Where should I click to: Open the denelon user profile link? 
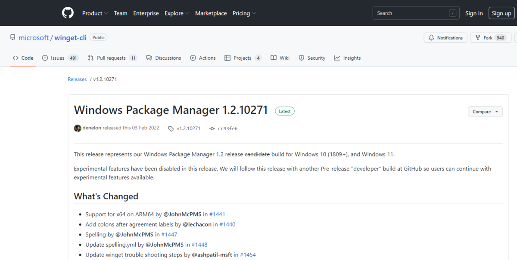[92, 128]
